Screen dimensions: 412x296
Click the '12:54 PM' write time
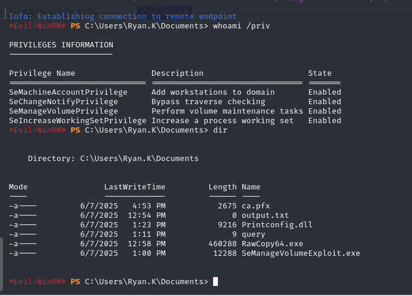pos(147,215)
